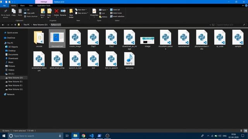Open the Recent locations dropdown arrow
Screen dimensions: 248x139
pyautogui.click(x=12, y=25)
